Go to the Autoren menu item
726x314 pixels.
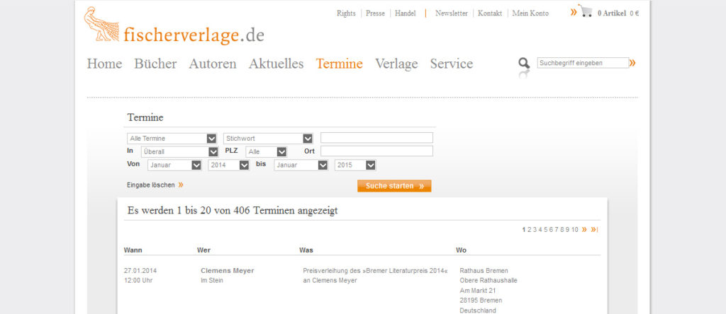213,64
